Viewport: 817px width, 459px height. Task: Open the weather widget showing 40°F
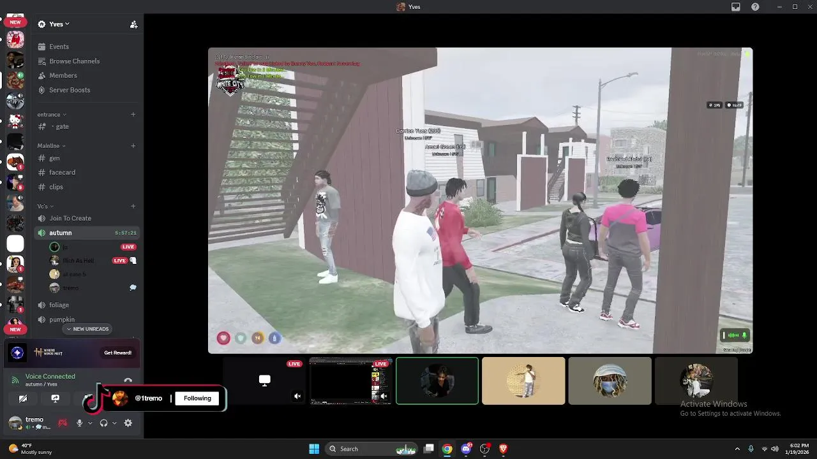pos(30,449)
